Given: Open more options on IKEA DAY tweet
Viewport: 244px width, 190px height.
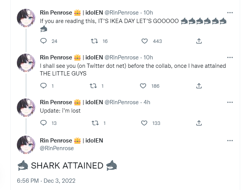Looking at the screenshot, I should pyautogui.click(x=230, y=13).
